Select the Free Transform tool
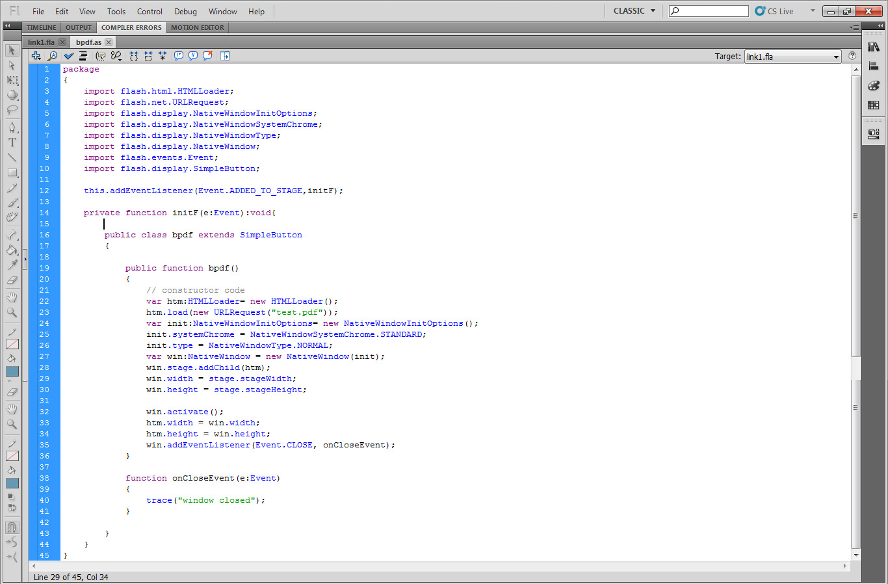888x584 pixels. (12, 80)
